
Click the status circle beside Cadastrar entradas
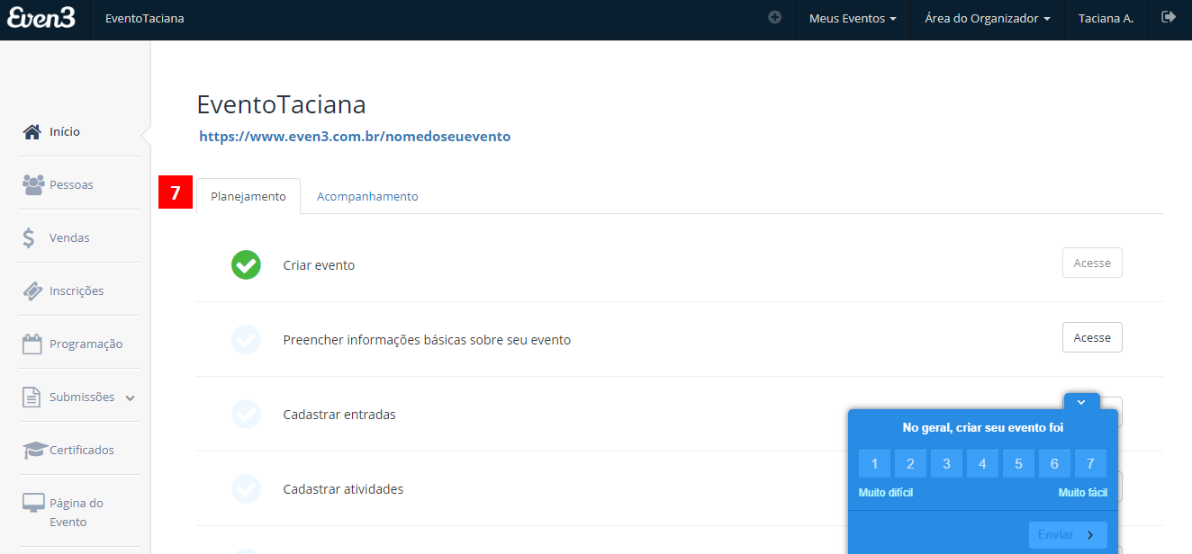pyautogui.click(x=246, y=415)
